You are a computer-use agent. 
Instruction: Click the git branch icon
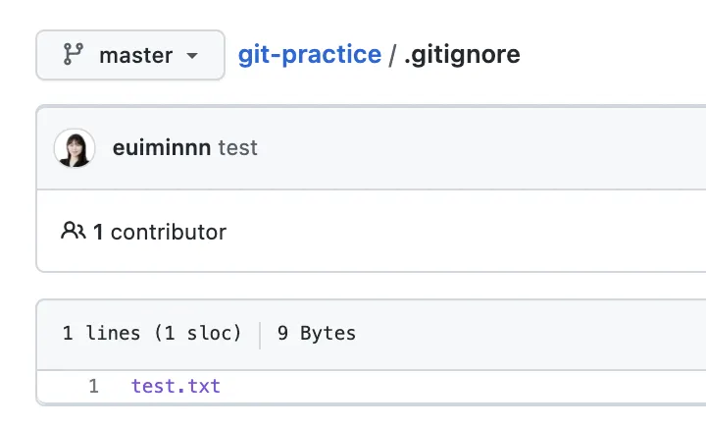(74, 55)
